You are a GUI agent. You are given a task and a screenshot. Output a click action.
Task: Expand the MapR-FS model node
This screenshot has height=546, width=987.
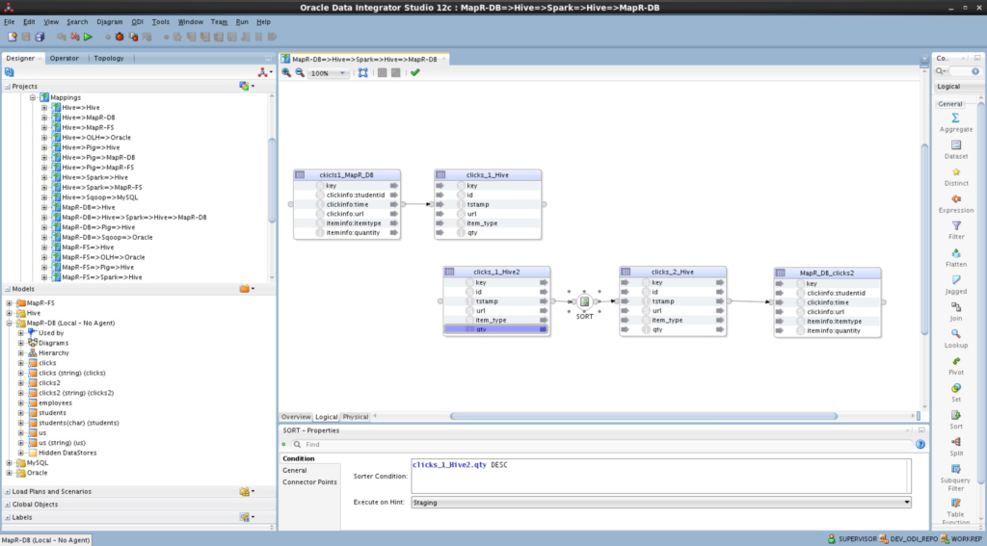10,303
